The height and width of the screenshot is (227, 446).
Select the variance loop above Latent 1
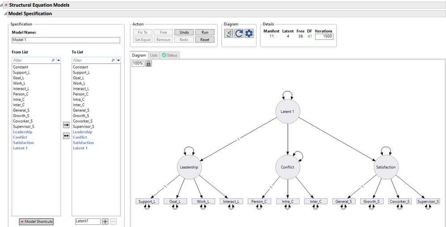[x=288, y=95]
